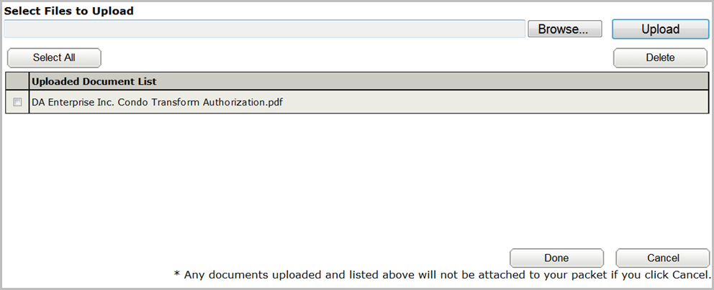
Task: Click blank area below the document list
Action: 357,179
